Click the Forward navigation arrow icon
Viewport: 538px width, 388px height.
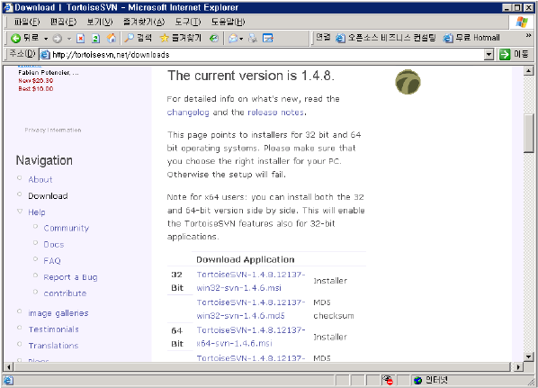point(58,39)
